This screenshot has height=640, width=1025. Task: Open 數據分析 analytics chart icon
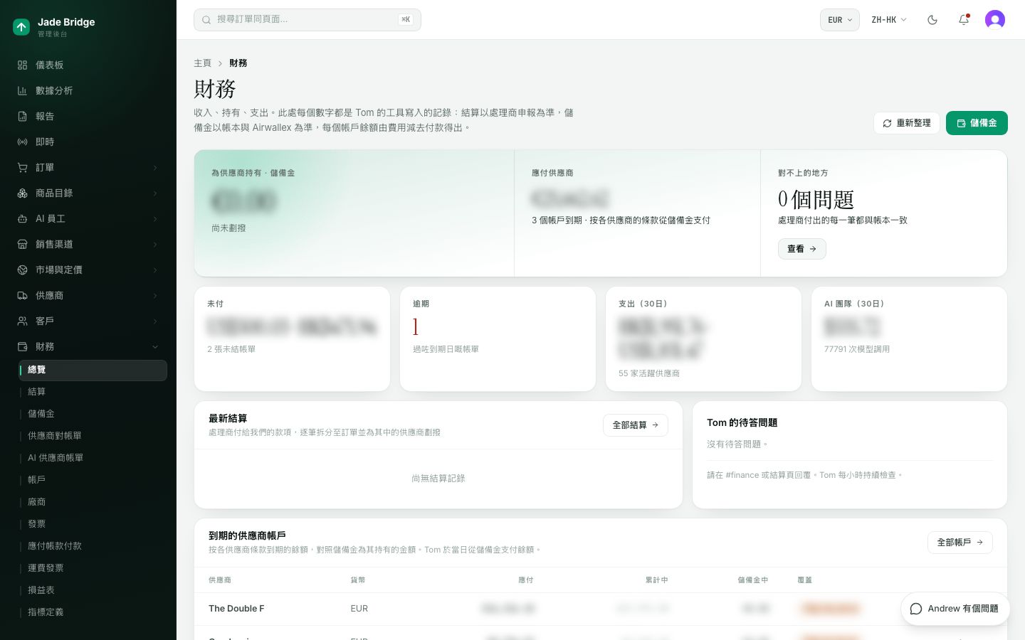pyautogui.click(x=22, y=90)
